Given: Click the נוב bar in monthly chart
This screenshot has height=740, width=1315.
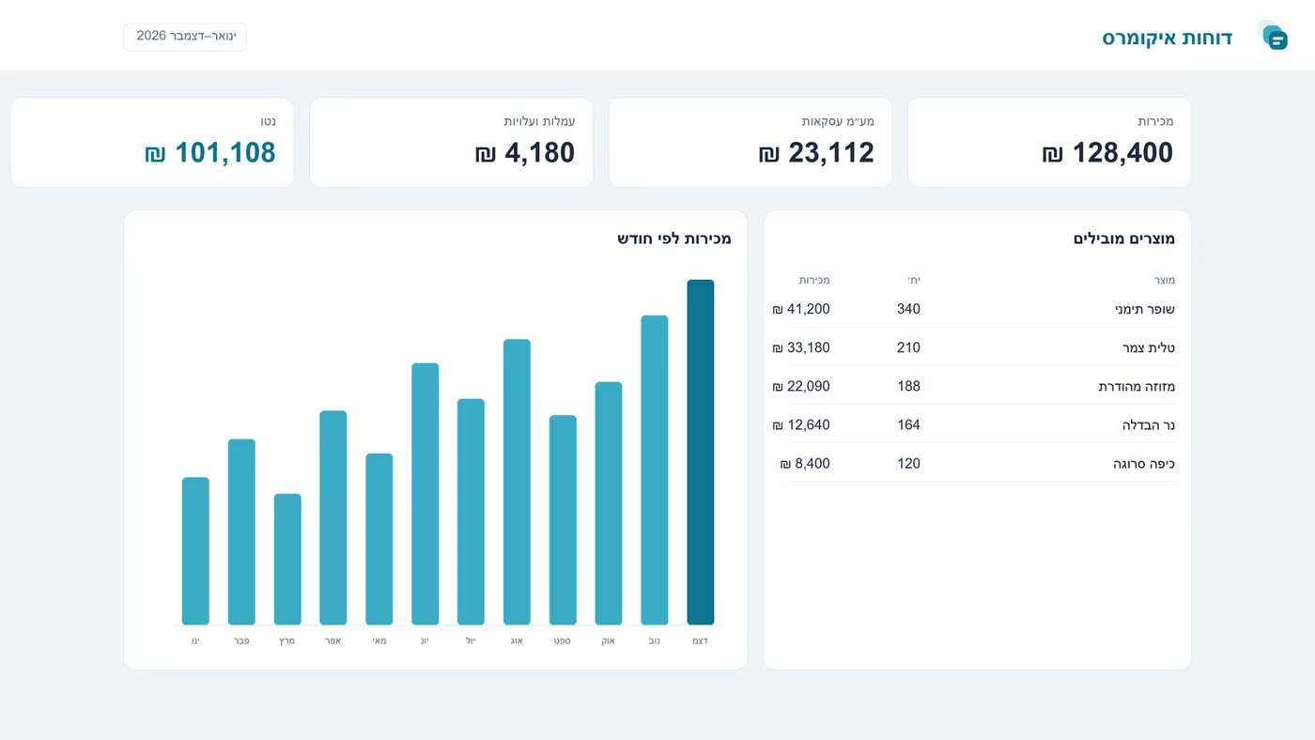Looking at the screenshot, I should (655, 470).
